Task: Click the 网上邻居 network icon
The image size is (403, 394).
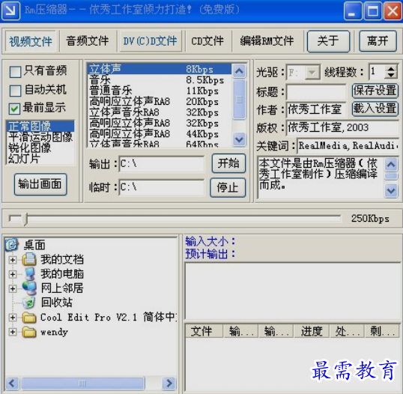Action: click(x=29, y=288)
